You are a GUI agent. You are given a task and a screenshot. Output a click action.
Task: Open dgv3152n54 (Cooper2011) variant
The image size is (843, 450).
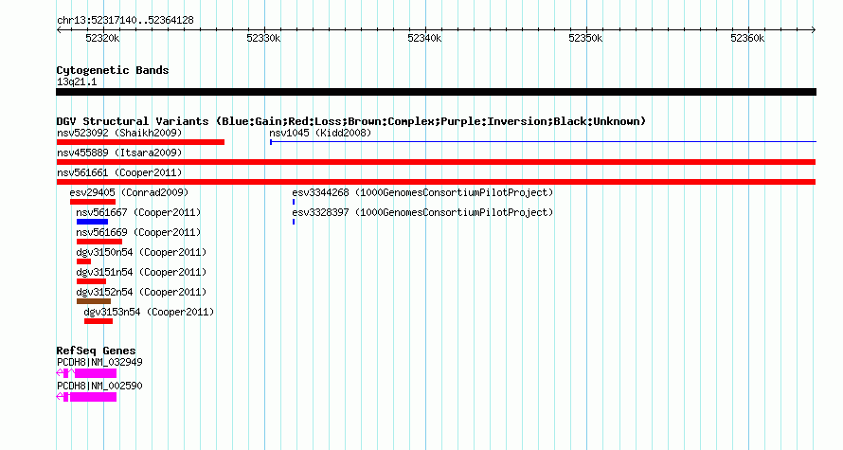[x=141, y=292]
